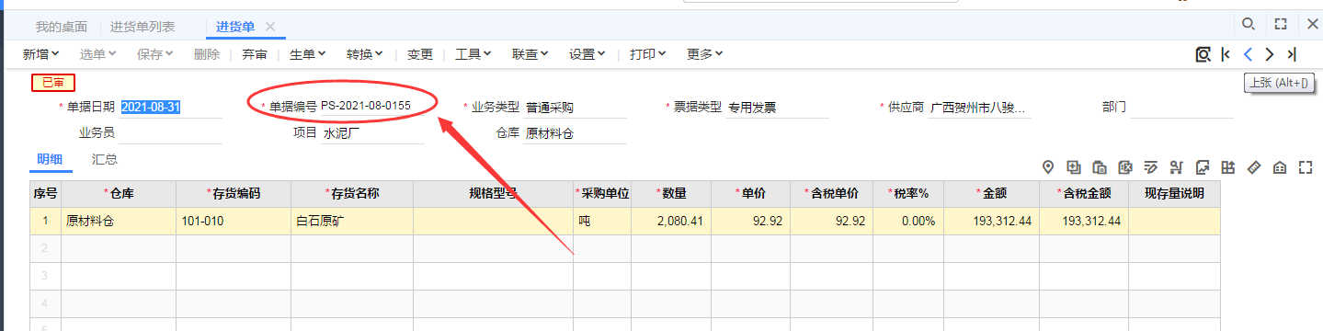Image resolution: width=1323 pixels, height=331 pixels.
Task: Click the ruler icon in the grid toolbar
Action: point(1253,167)
